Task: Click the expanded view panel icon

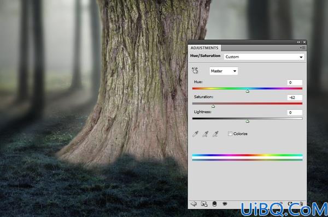Action: (x=204, y=204)
